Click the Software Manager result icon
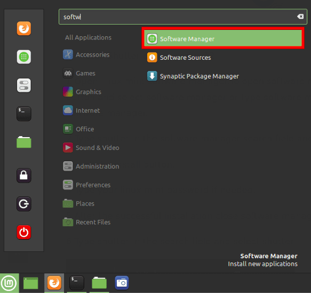The width and height of the screenshot is (311, 293). [x=152, y=38]
